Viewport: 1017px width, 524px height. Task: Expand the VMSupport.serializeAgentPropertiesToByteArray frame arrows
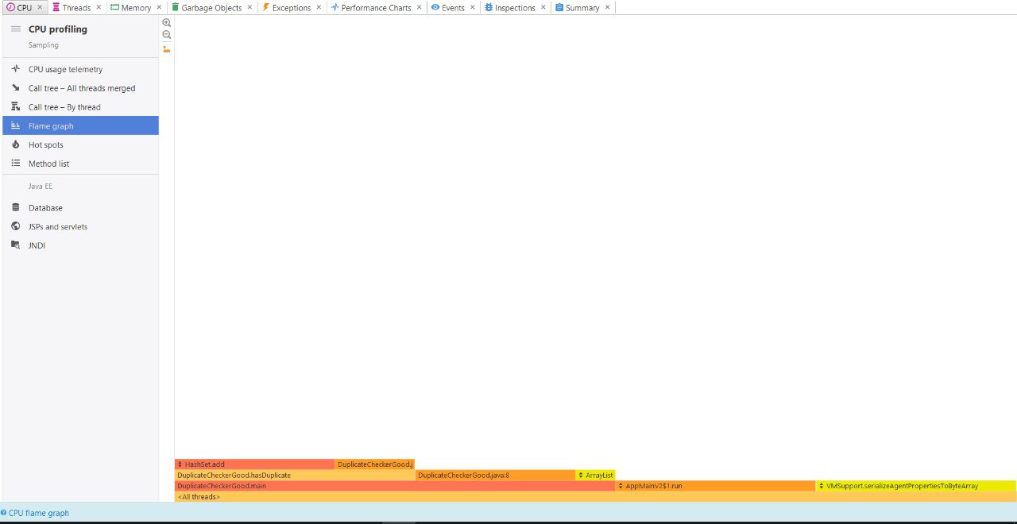pos(821,486)
